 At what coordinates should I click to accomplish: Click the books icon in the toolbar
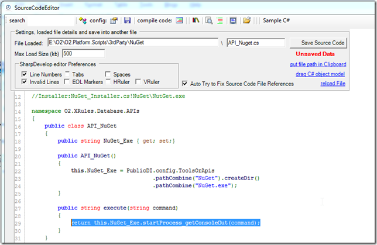[x=196, y=20]
